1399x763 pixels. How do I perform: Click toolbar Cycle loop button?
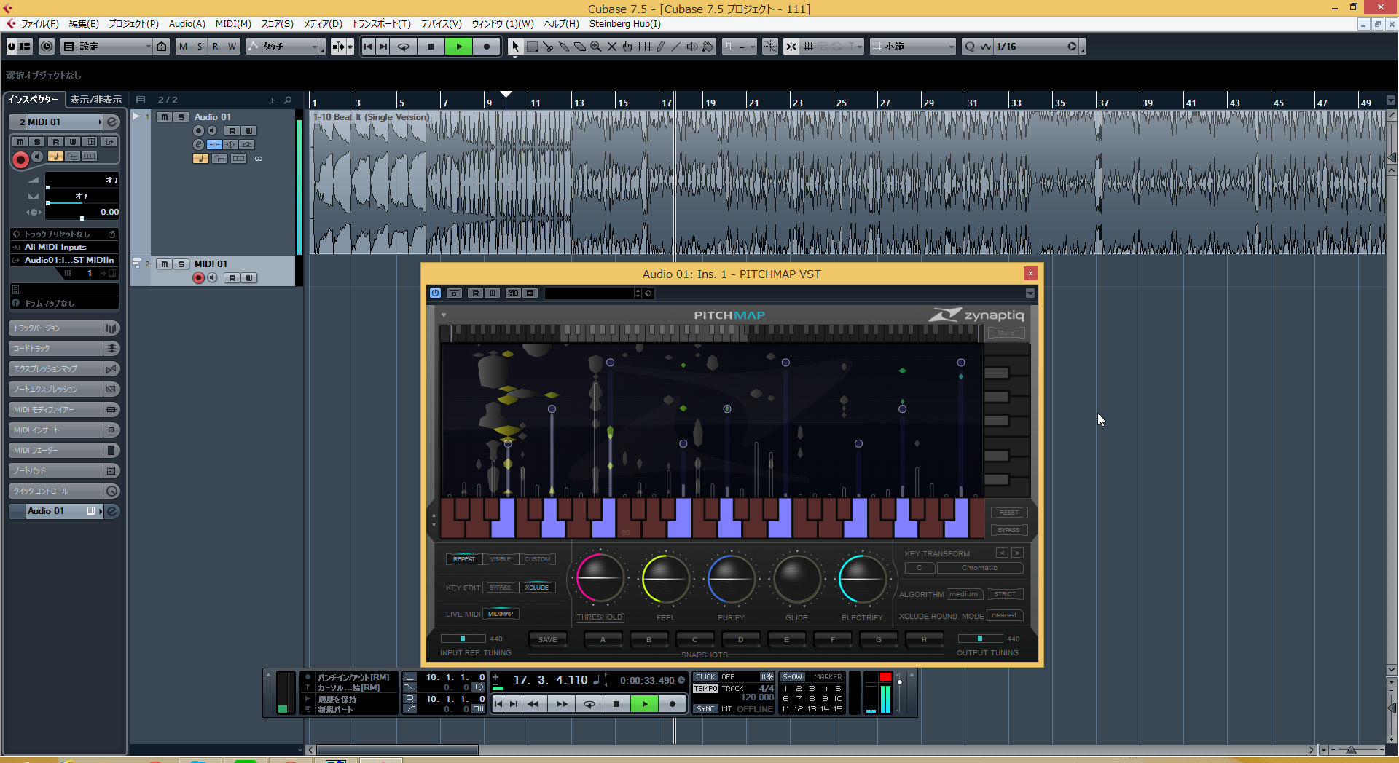[x=403, y=47]
